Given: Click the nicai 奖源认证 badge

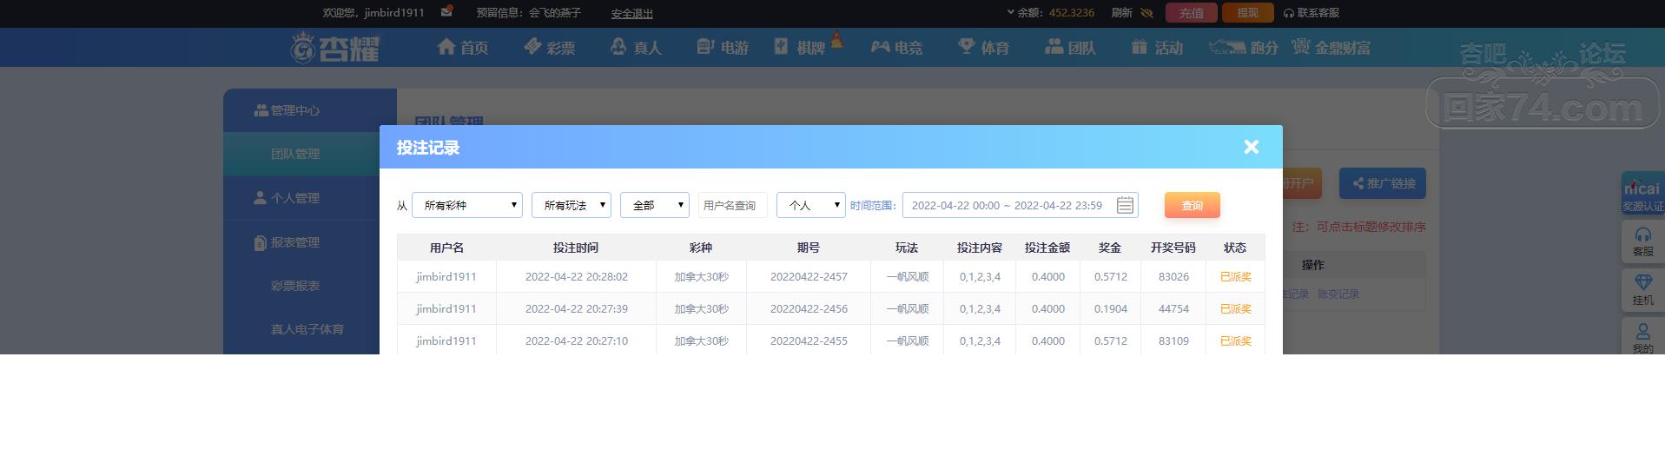Looking at the screenshot, I should [1642, 193].
